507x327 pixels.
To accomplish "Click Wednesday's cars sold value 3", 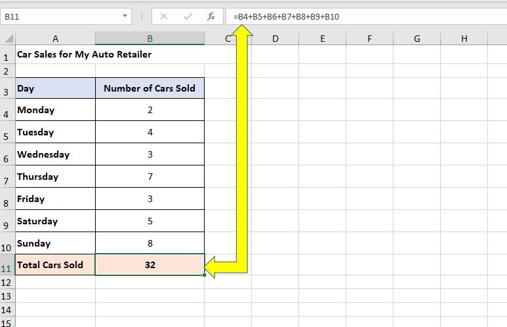I will click(x=150, y=154).
